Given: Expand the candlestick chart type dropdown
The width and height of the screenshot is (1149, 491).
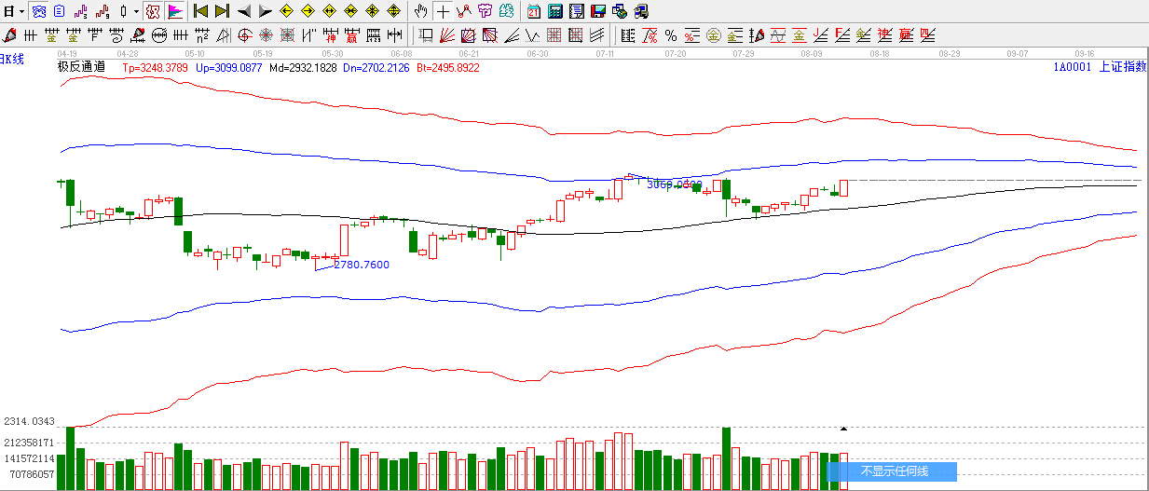Looking at the screenshot, I should (136, 11).
